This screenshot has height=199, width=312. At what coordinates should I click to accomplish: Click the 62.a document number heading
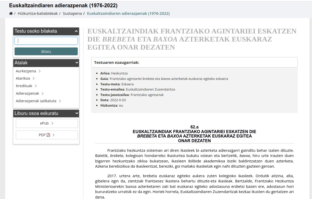[194, 127]
